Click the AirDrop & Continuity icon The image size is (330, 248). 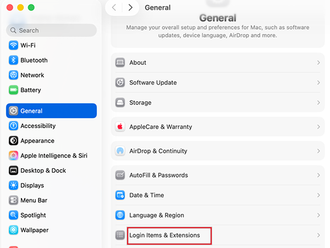click(120, 151)
